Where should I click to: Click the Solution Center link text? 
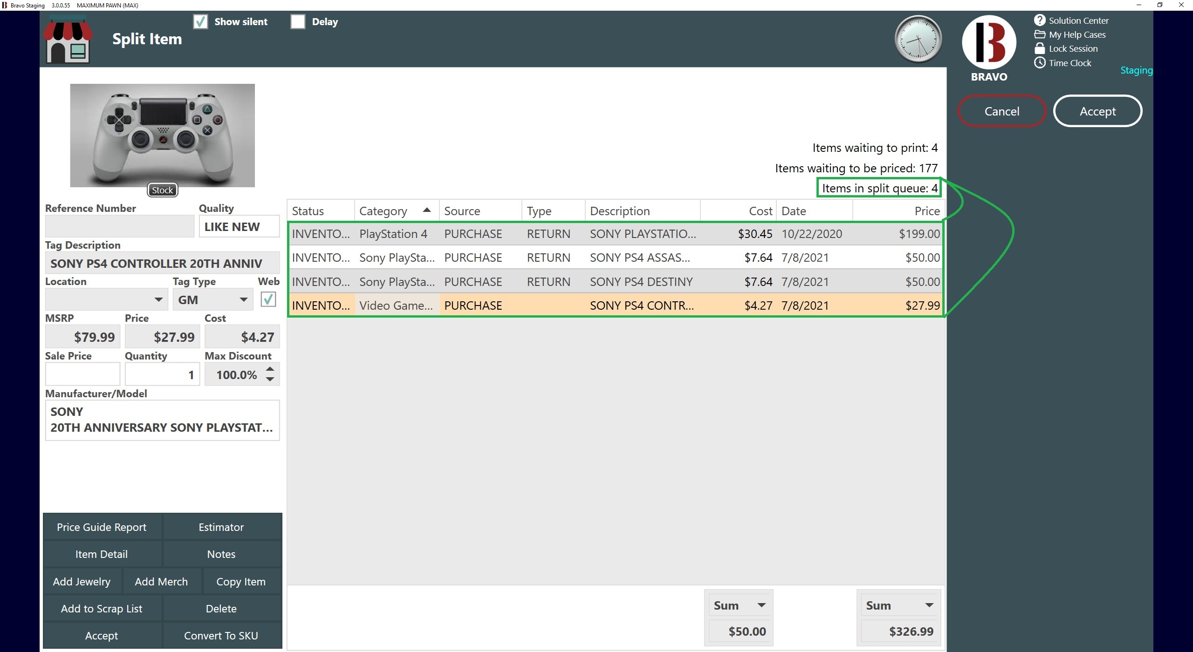tap(1078, 20)
